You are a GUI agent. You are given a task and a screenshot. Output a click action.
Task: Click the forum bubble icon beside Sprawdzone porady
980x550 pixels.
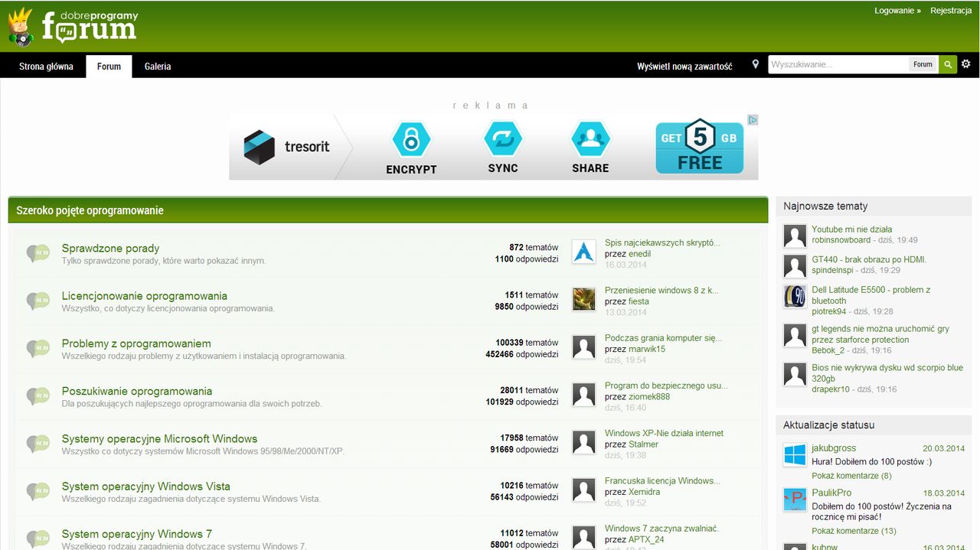point(38,253)
